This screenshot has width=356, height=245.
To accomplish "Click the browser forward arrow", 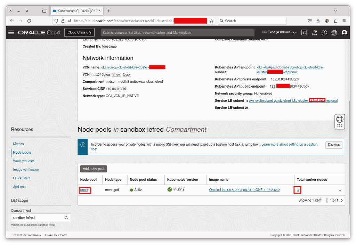I will (21, 21).
